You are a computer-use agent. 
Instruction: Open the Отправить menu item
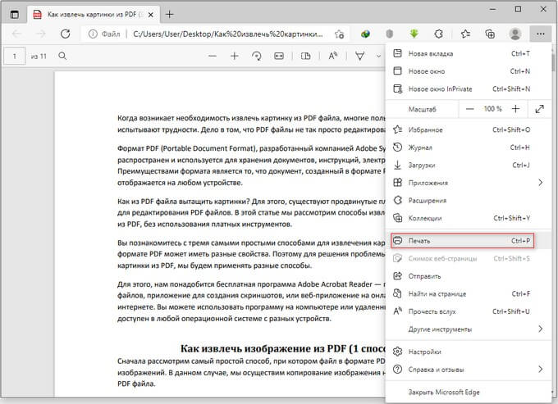pos(469,276)
